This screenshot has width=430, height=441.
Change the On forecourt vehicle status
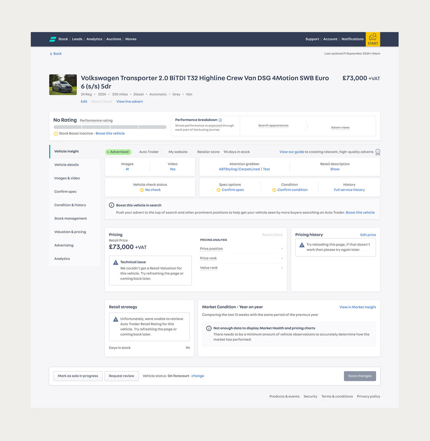coord(197,376)
